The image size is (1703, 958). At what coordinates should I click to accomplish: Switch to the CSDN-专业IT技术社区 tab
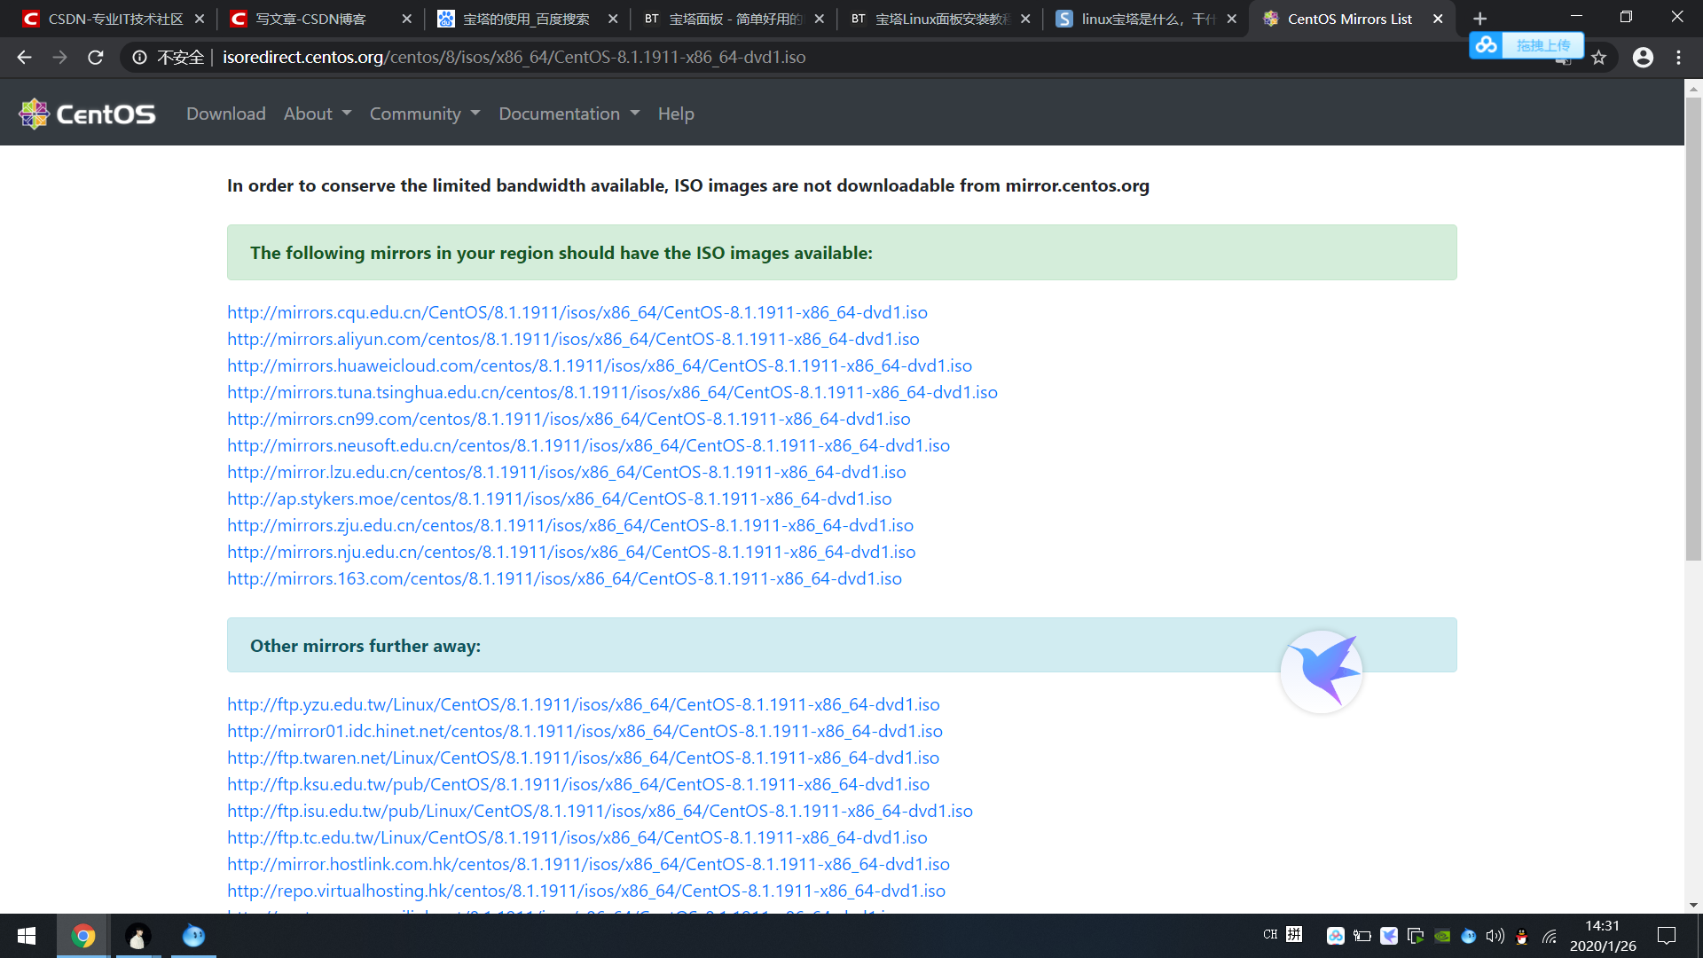105,19
